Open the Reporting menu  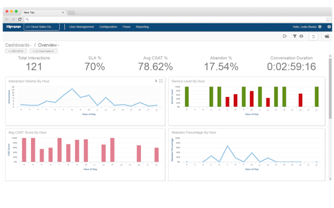[x=143, y=27]
